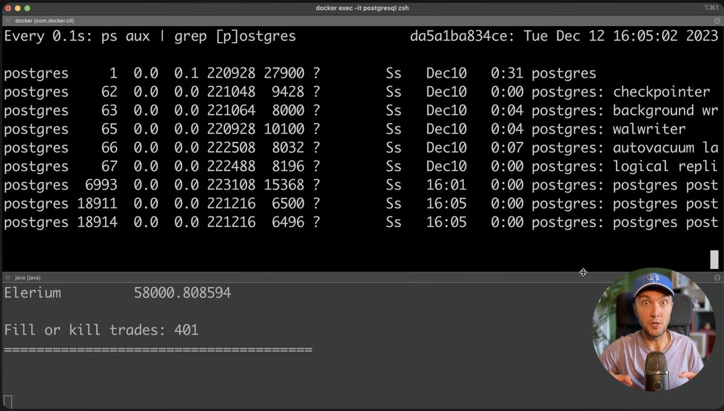
Task: Click the 'postgres: walwriter' process name
Action: pos(609,130)
